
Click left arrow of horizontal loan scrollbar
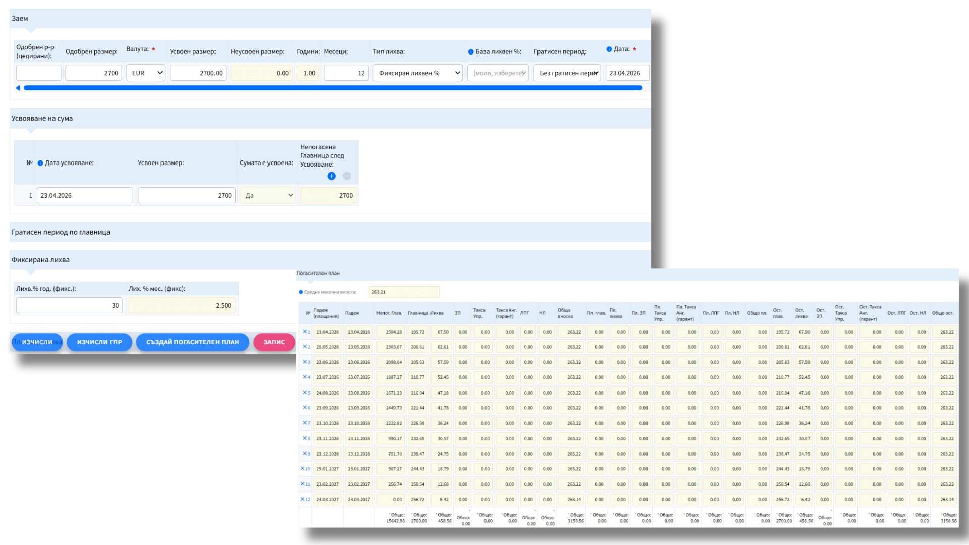18,88
